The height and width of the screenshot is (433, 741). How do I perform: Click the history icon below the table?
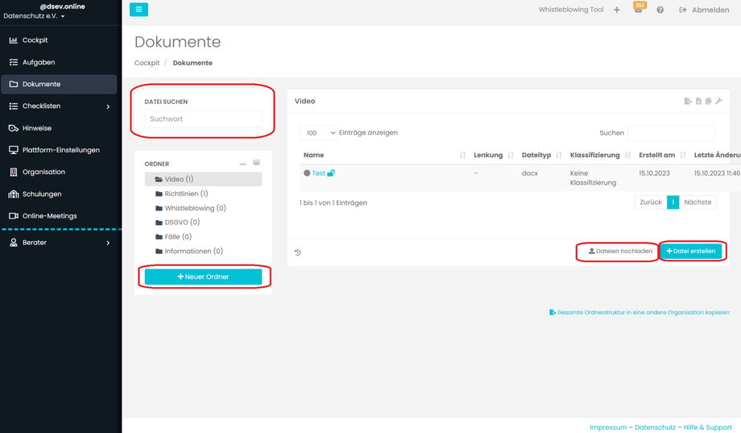(x=298, y=252)
